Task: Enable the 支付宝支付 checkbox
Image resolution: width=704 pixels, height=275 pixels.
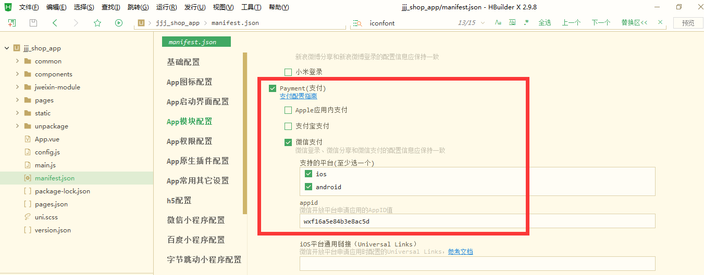Action: point(288,126)
